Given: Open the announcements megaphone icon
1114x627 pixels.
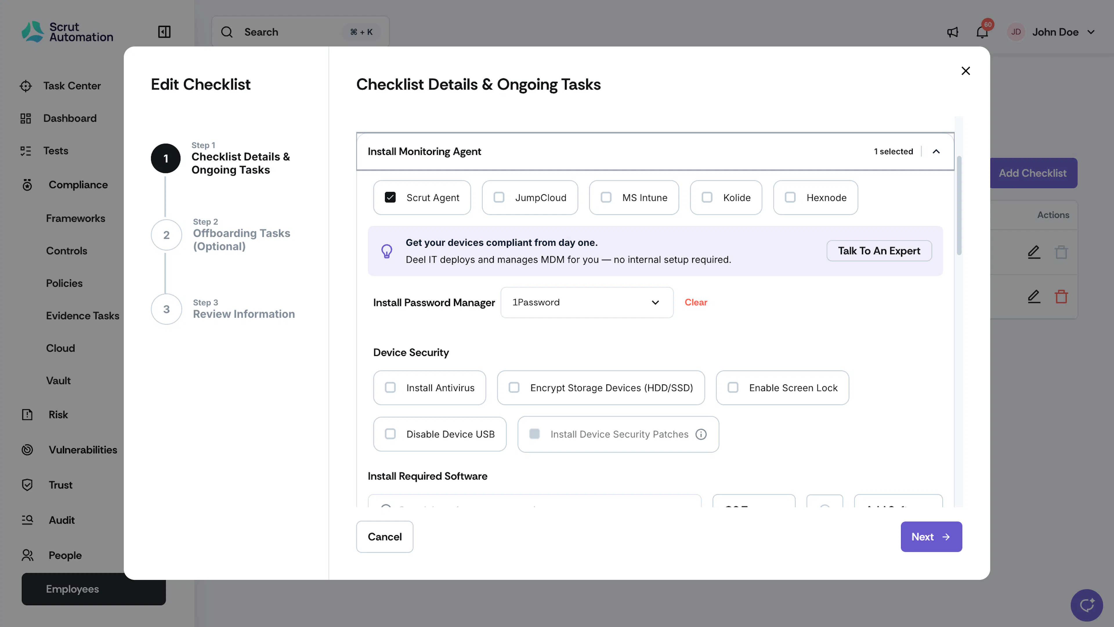Looking at the screenshot, I should [x=952, y=32].
